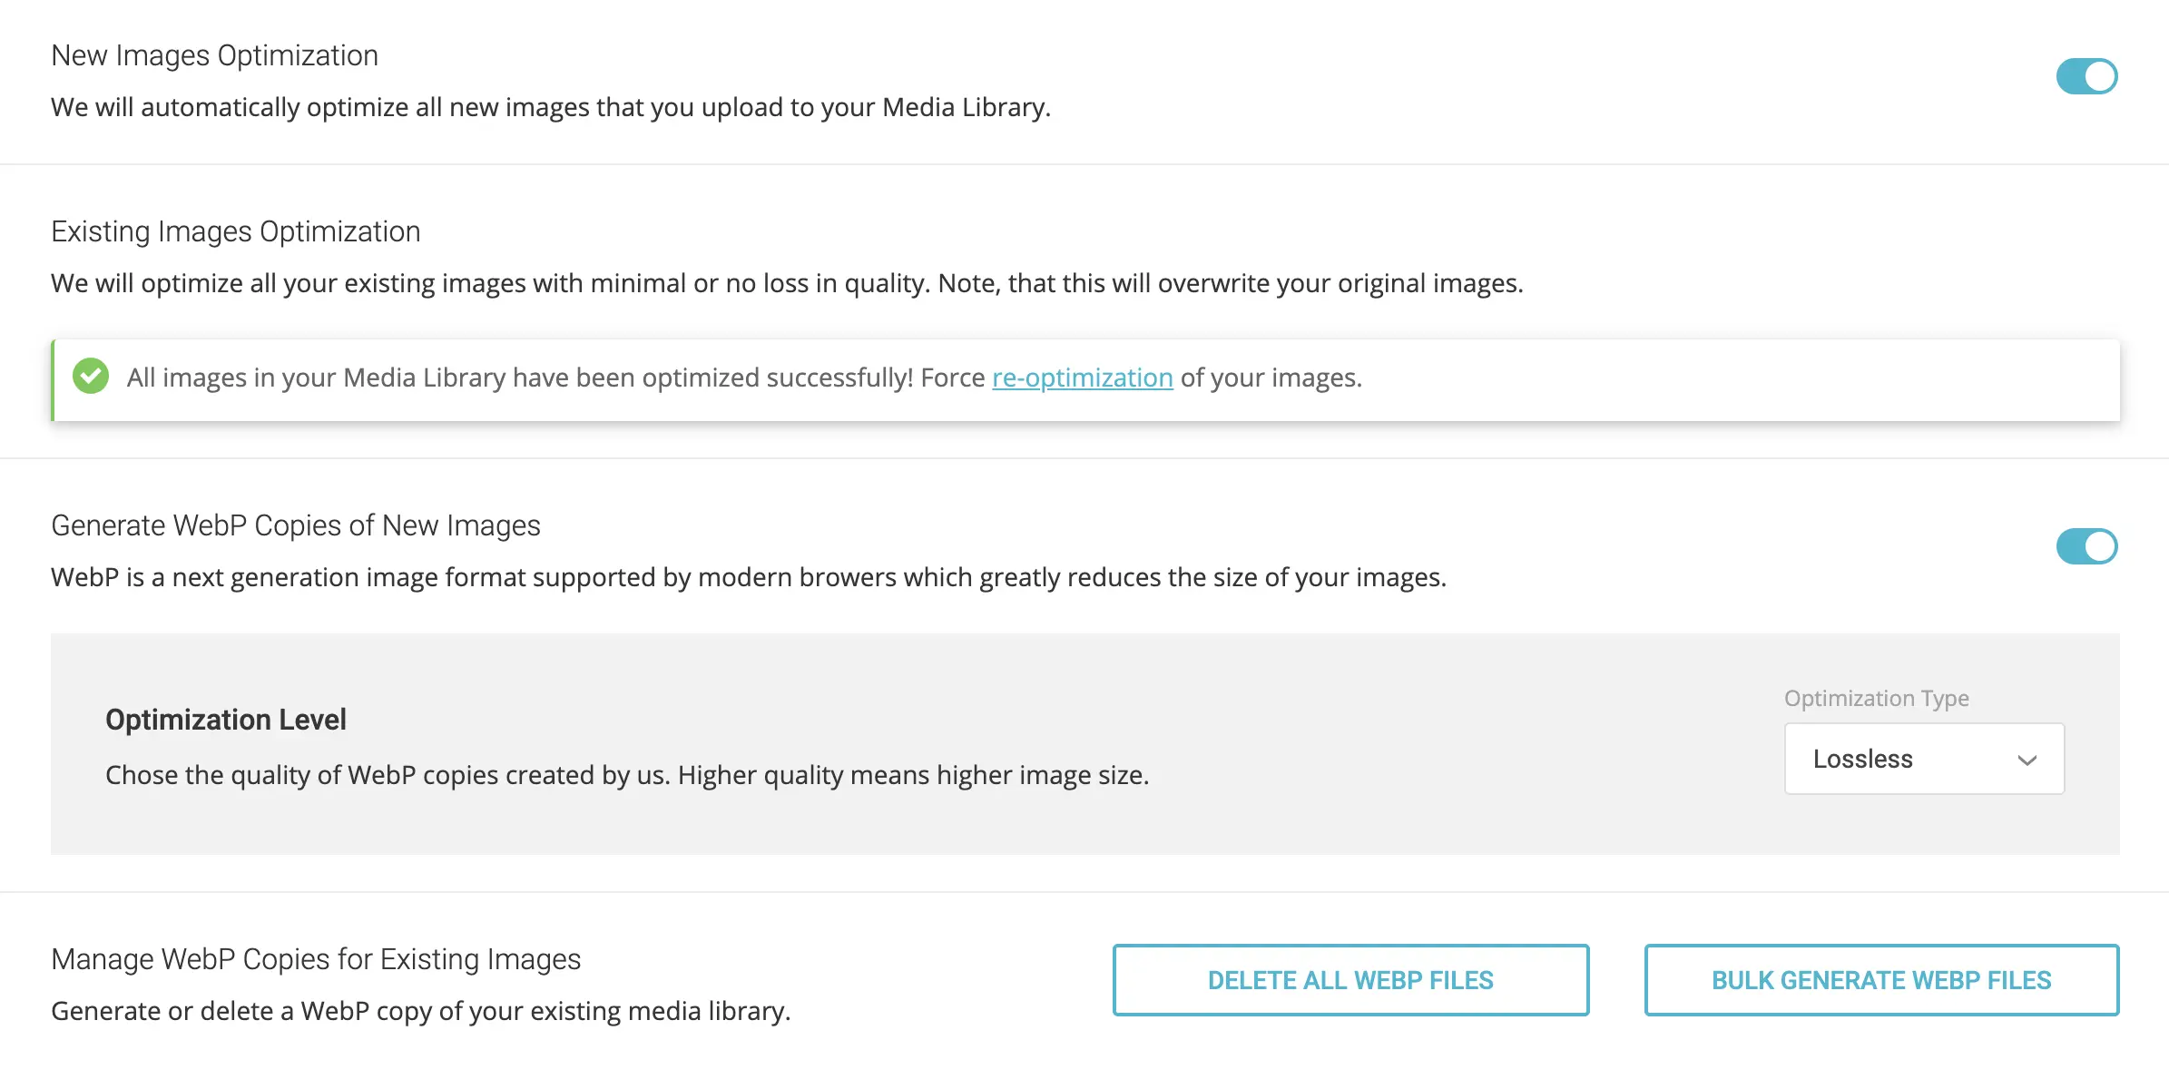2169x1089 pixels.
Task: Click text 'Chose the quality of WebP copies'
Action: pos(302,775)
